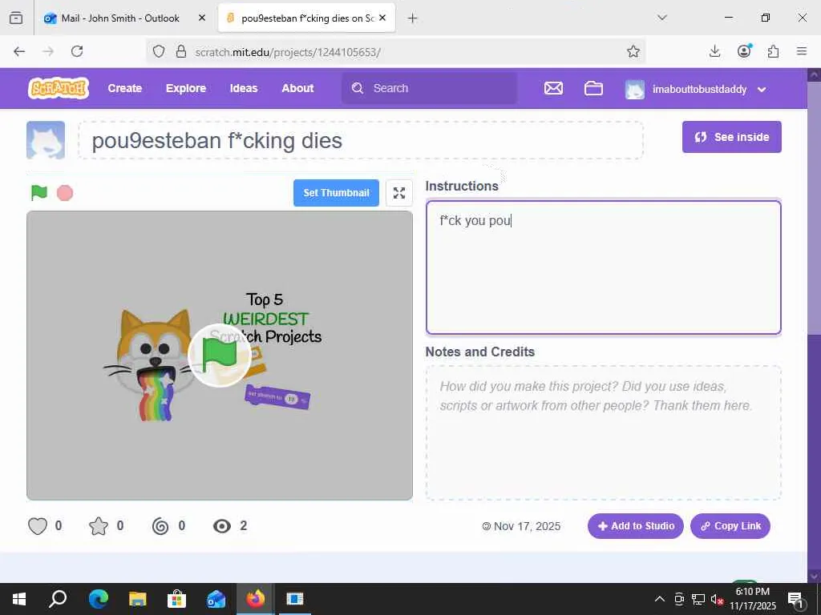Open the My Stuff folder icon
This screenshot has height=615, width=821.
click(593, 88)
